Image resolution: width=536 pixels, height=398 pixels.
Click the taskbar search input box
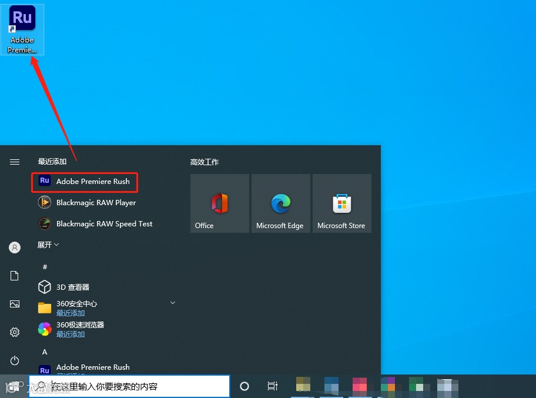click(129, 386)
